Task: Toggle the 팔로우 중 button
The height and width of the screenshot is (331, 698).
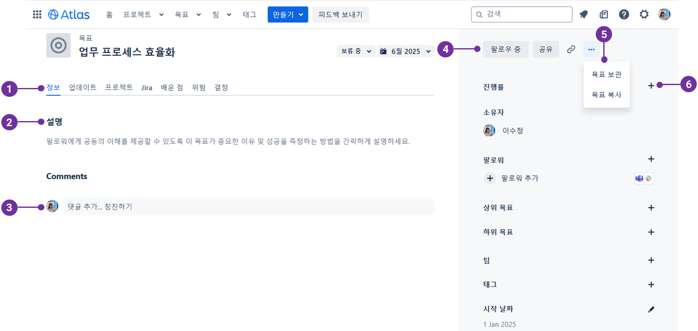Action: point(506,49)
